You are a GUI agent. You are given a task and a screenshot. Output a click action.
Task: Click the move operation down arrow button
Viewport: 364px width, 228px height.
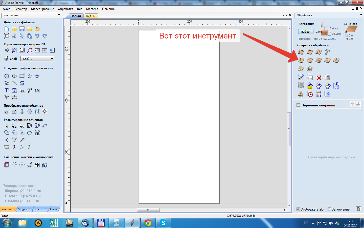(x=358, y=104)
